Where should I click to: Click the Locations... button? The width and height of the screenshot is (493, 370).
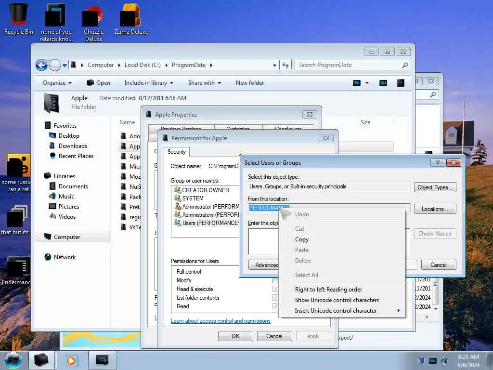click(435, 209)
